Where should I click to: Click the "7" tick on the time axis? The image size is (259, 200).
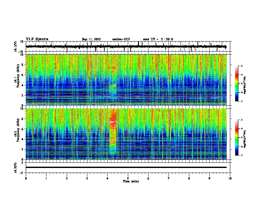pos(169,178)
